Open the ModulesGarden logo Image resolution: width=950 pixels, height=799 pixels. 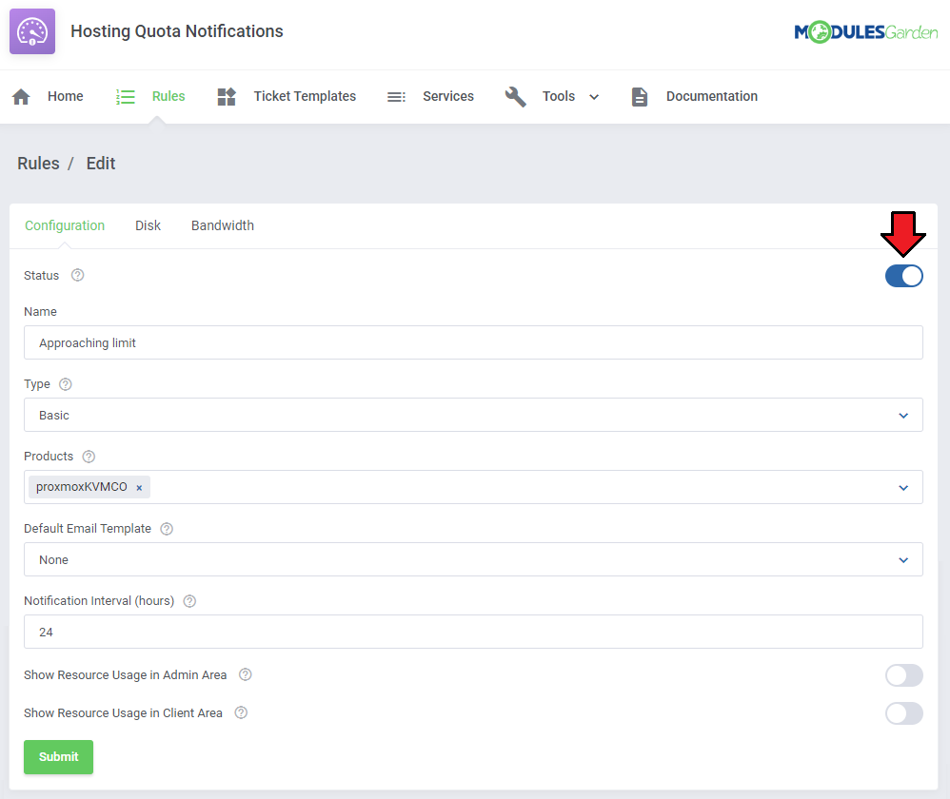tap(866, 31)
